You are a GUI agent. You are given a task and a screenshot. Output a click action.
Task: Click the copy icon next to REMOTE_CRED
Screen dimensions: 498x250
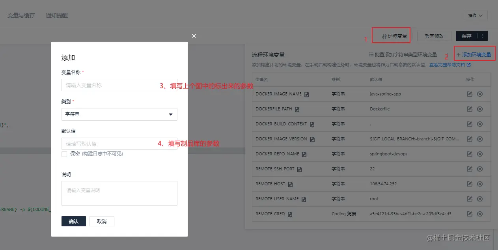[290, 214]
